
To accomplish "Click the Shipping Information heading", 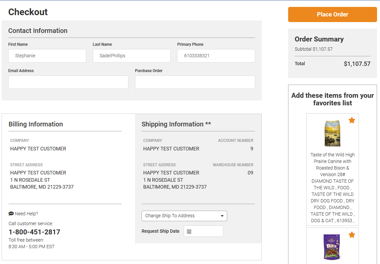I will pos(176,124).
